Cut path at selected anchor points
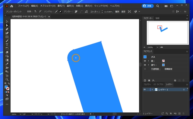Viewport: 193px width, 119px height. click(x=86, y=11)
